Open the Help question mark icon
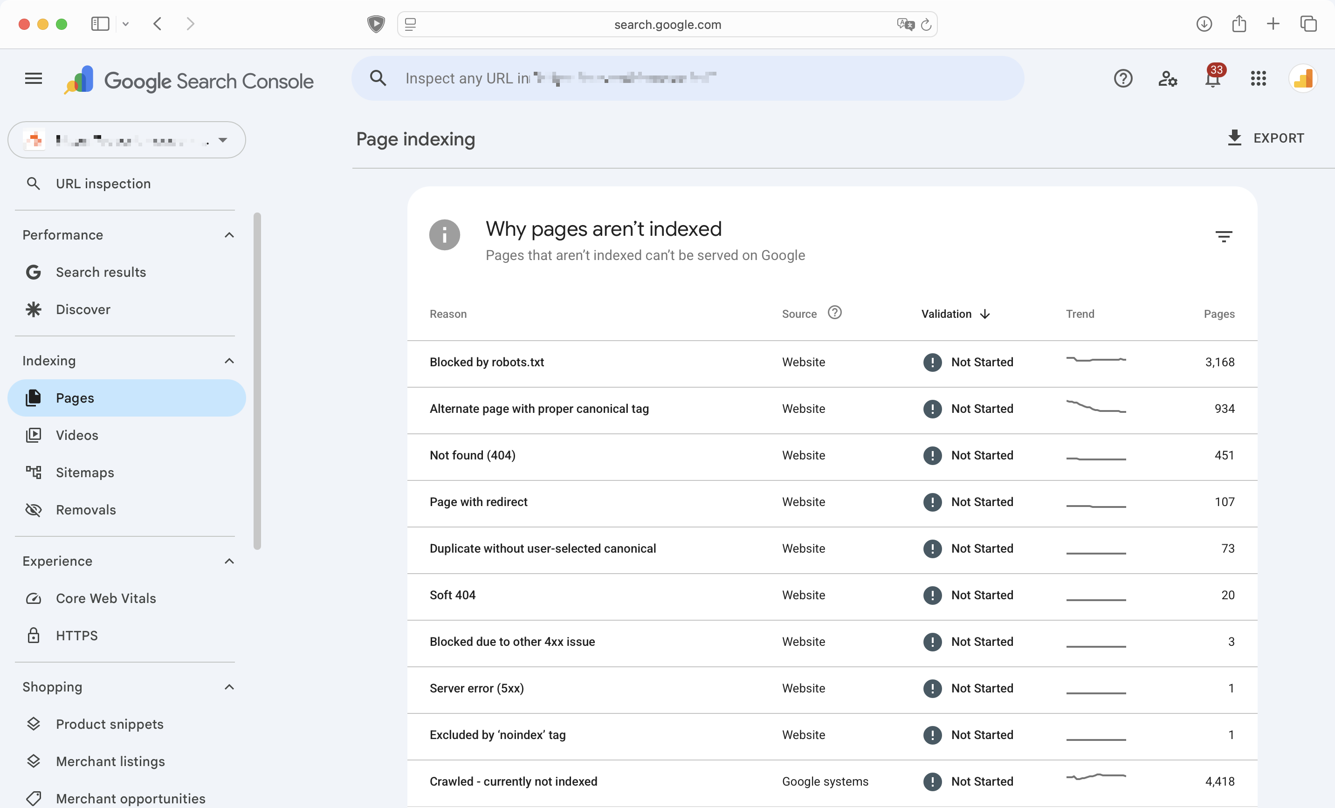This screenshot has width=1335, height=808. click(1123, 79)
